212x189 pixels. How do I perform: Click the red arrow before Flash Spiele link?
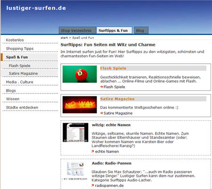(102, 87)
